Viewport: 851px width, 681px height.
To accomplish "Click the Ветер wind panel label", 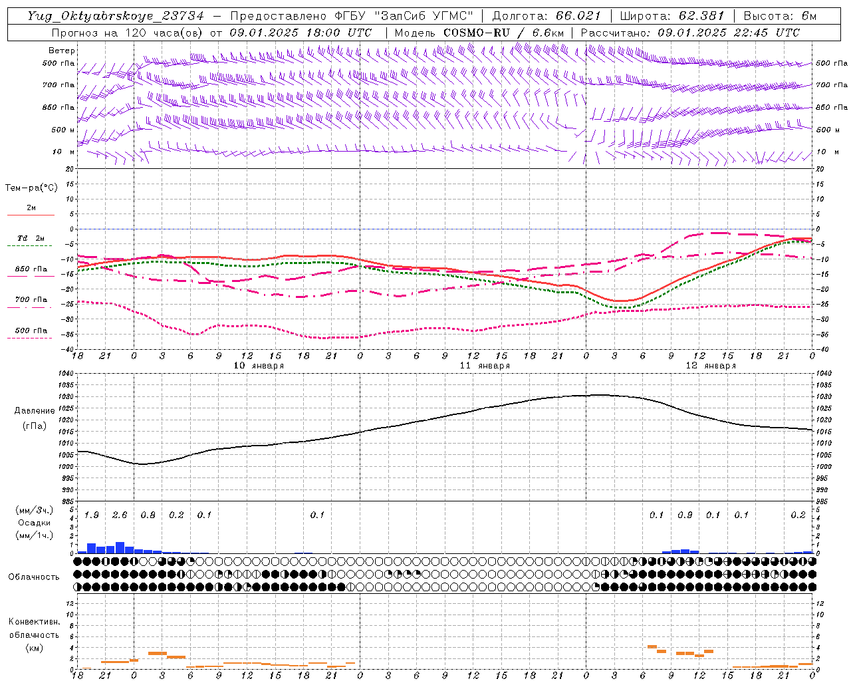I will pos(62,51).
